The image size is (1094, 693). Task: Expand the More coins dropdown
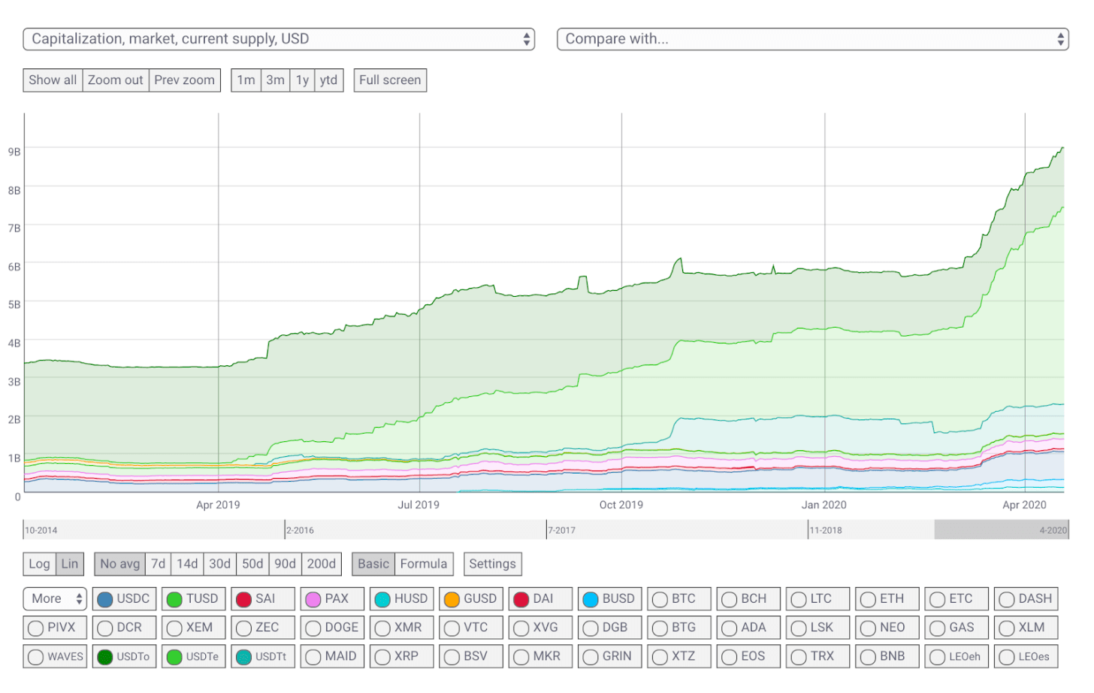[x=55, y=599]
